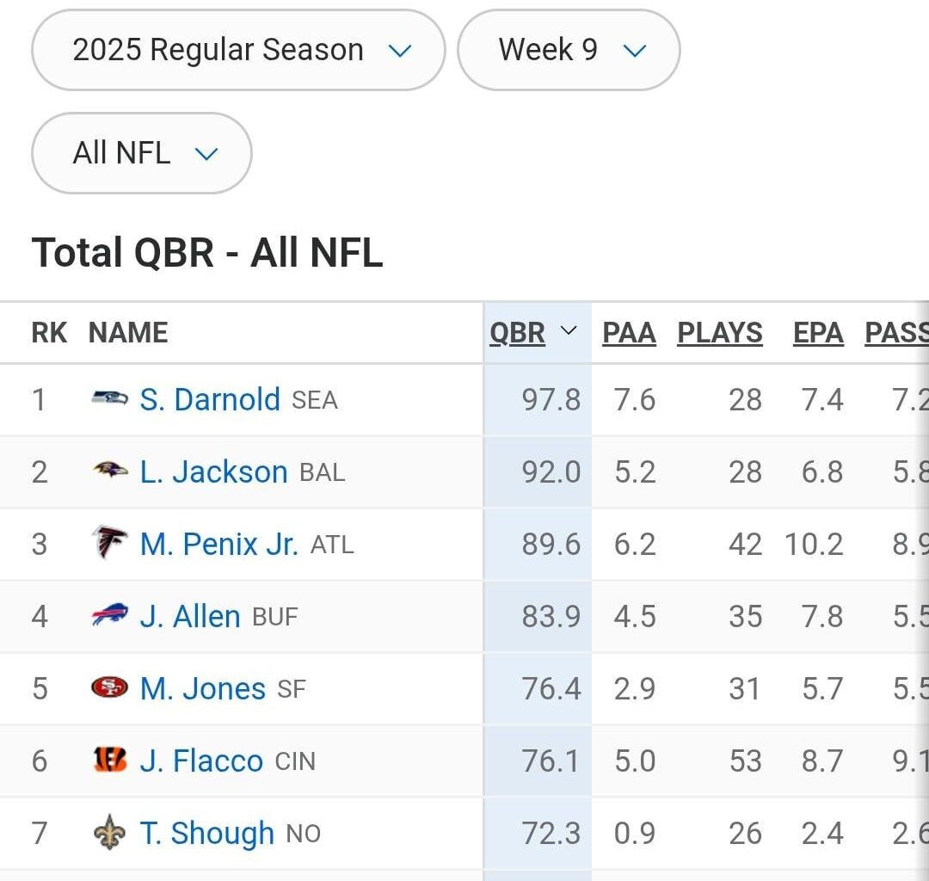Open the Week 9 selector
The width and height of the screenshot is (929, 881).
coord(568,50)
